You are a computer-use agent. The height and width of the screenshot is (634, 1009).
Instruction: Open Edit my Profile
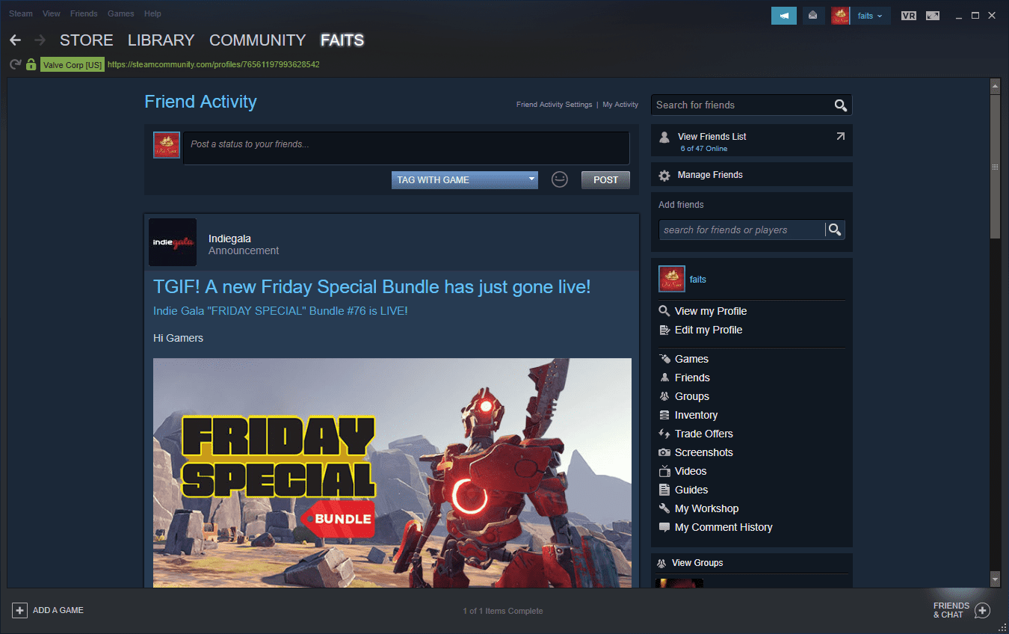point(709,330)
